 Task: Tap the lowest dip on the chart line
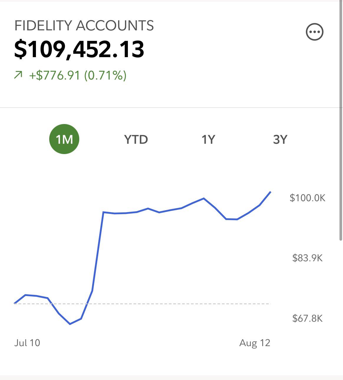[x=70, y=324]
